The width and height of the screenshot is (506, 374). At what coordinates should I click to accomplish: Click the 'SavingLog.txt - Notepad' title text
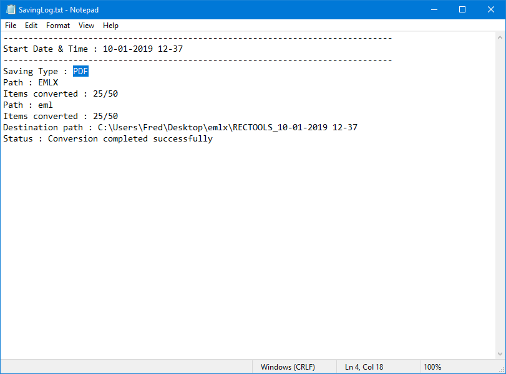point(59,10)
